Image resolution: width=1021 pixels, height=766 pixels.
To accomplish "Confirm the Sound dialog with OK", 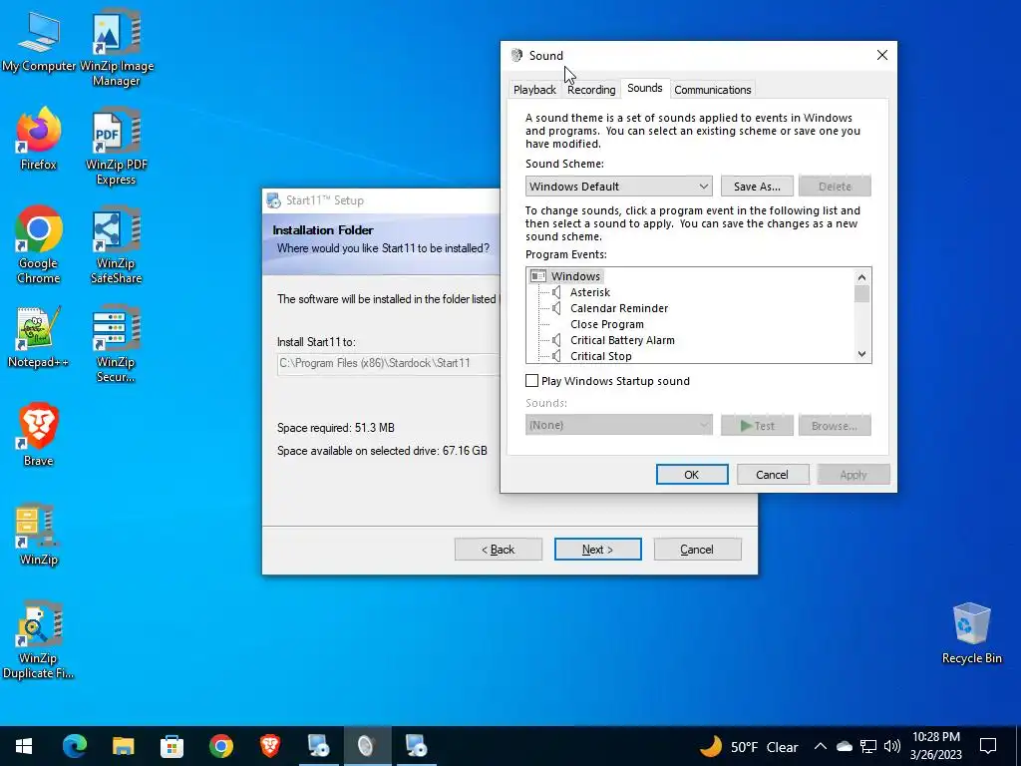I will tap(692, 475).
